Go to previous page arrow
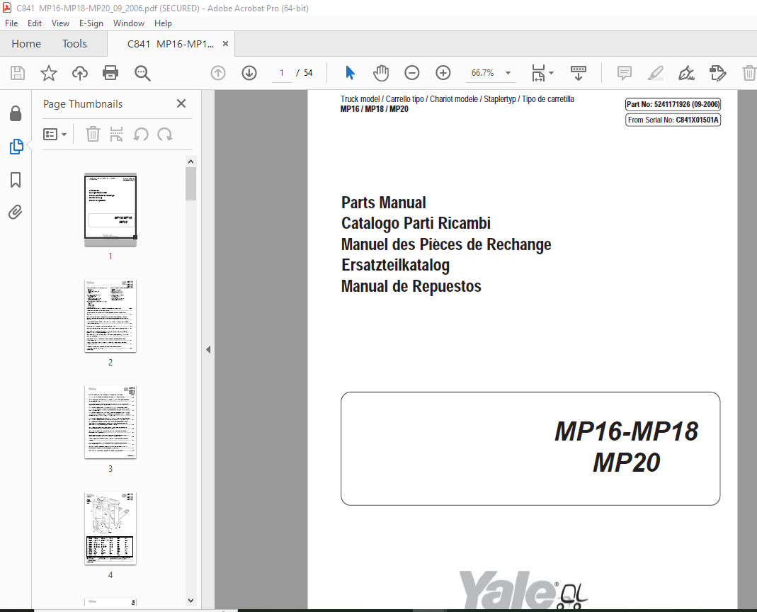 218,73
